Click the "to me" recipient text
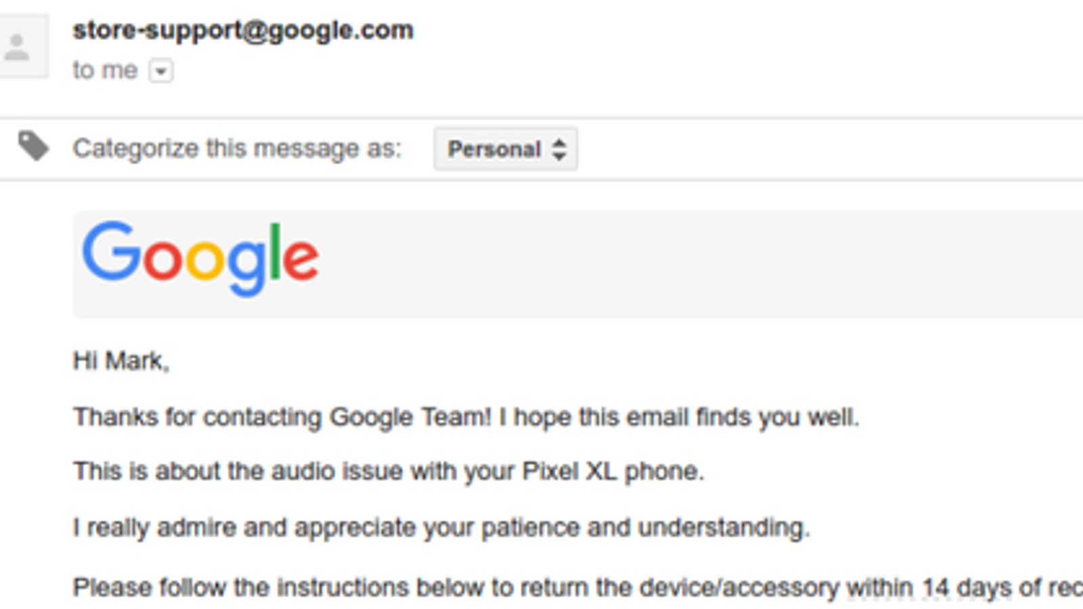Screen dimensions: 1083x609 (105, 70)
